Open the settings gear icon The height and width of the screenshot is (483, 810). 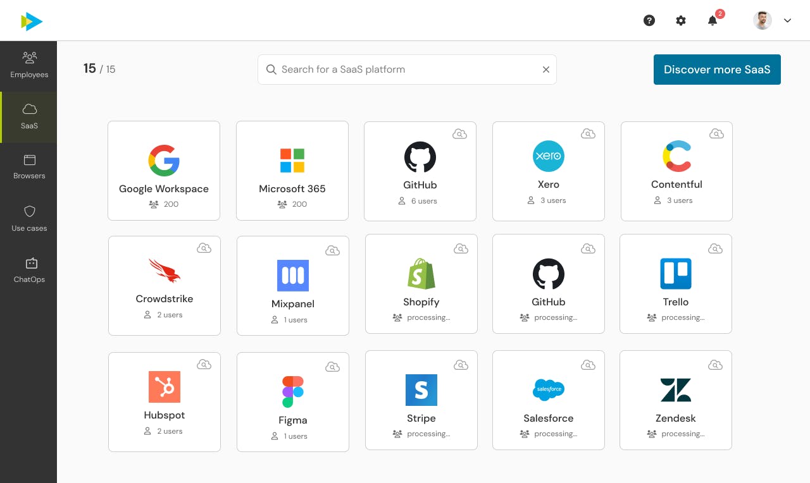click(x=681, y=20)
